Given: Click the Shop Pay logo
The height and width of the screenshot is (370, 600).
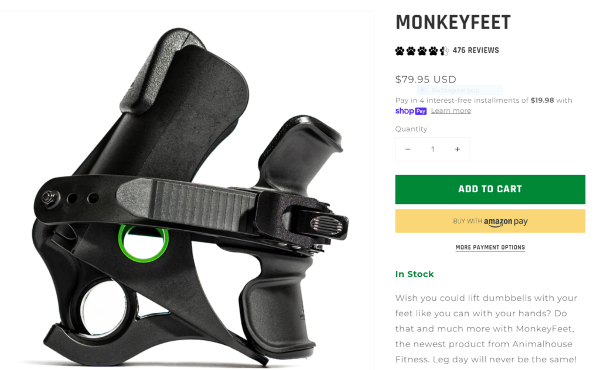Looking at the screenshot, I should tap(411, 111).
